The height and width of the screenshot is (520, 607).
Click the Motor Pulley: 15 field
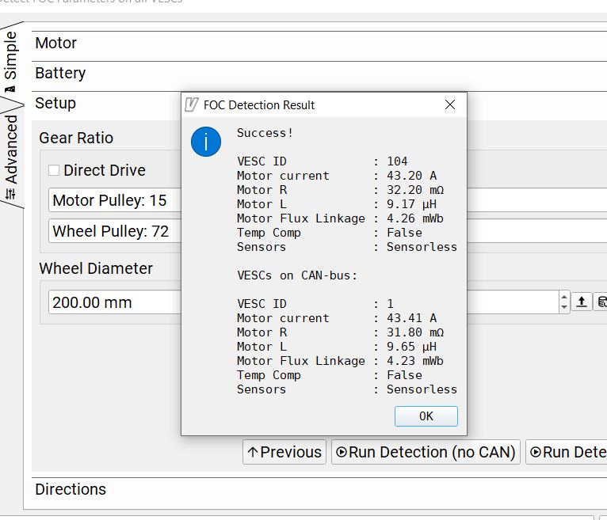115,200
